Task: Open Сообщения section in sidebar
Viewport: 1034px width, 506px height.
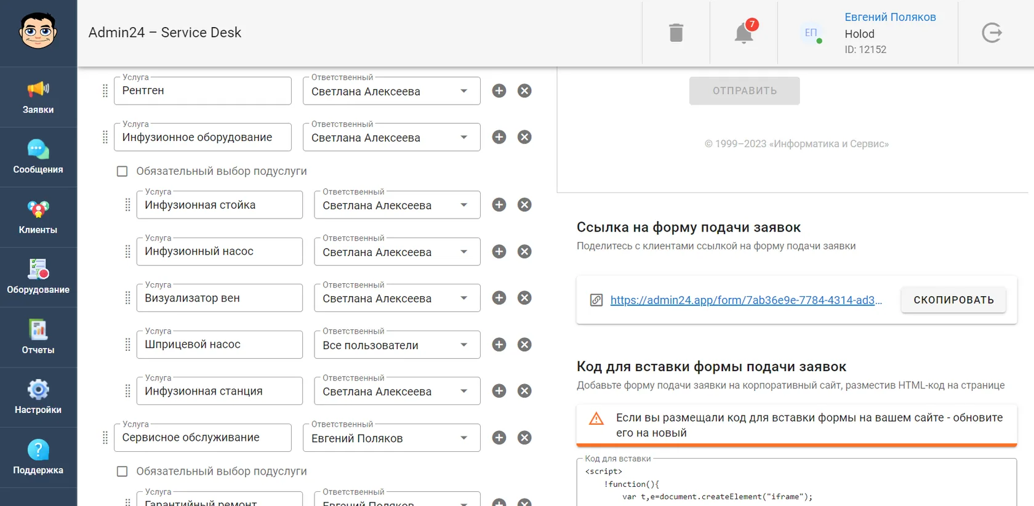Action: 38,157
